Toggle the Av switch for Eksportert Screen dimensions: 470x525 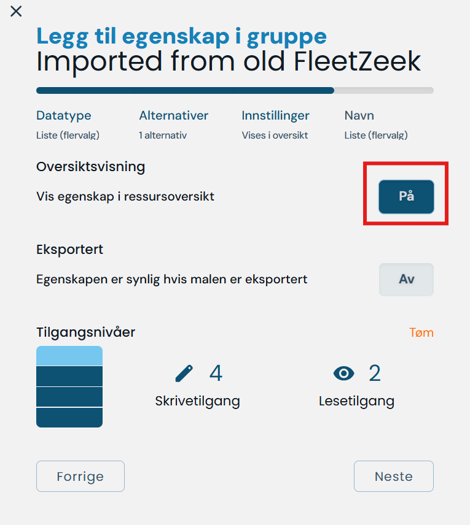coord(406,280)
